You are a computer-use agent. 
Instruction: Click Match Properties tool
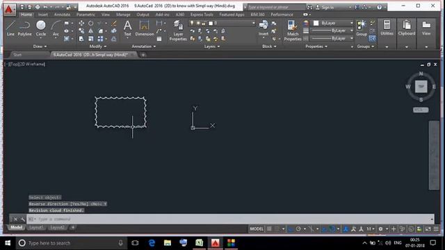[x=292, y=31]
